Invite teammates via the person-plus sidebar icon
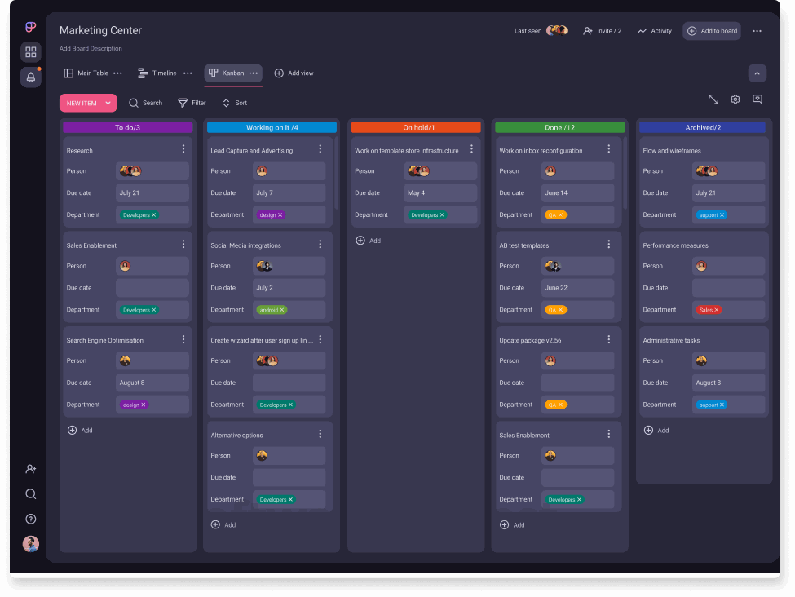The width and height of the screenshot is (795, 597). click(30, 469)
